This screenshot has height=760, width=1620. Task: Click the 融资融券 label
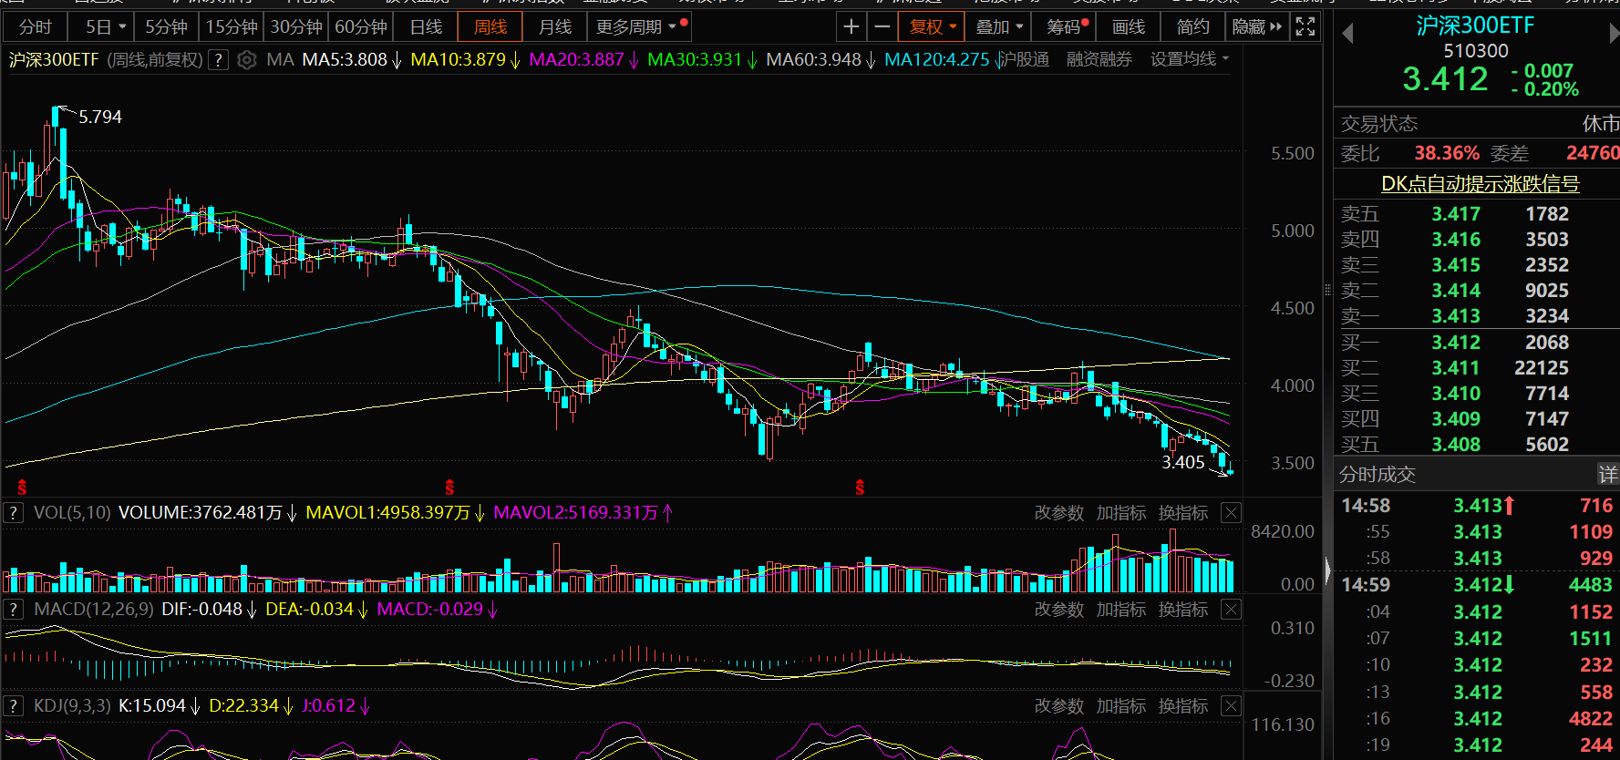click(x=1099, y=59)
